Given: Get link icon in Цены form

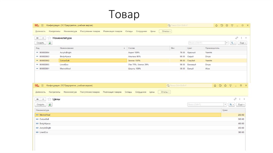Looking at the screenshot, I should tap(235, 99).
